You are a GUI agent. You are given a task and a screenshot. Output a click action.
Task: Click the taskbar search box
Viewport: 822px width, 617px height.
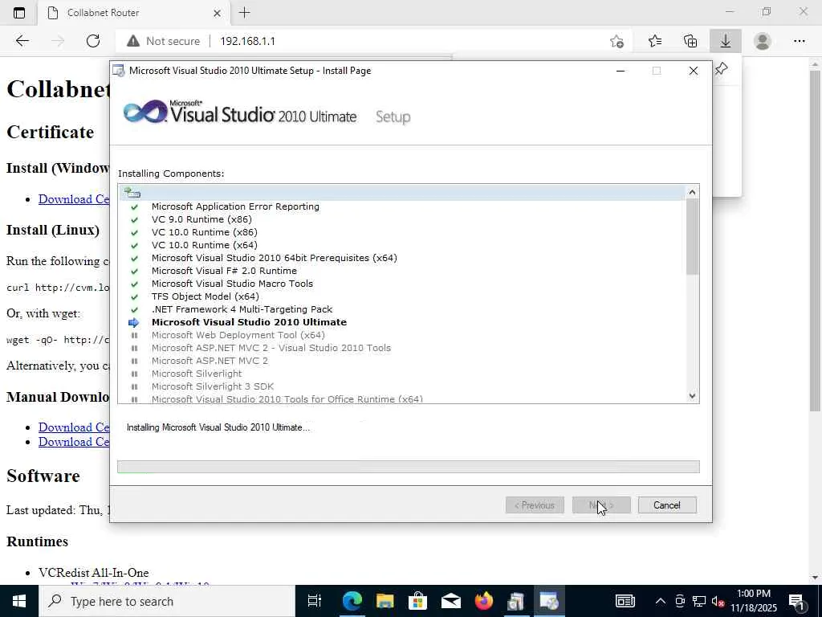pyautogui.click(x=167, y=601)
